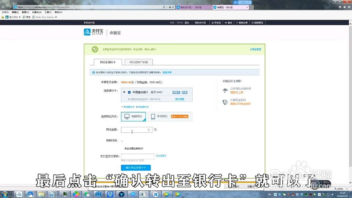Open 存金宝 in the navigation bar
The height and width of the screenshot is (198, 352).
point(216,23)
